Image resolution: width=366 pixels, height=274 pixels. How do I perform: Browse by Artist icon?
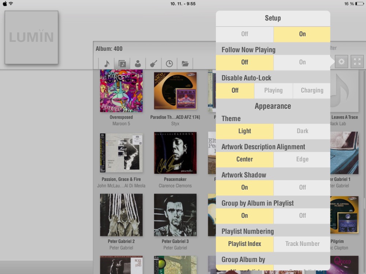pos(138,63)
